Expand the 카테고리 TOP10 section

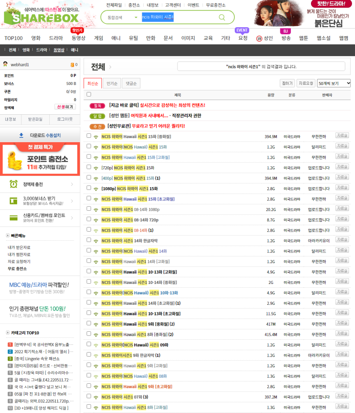pos(8,333)
